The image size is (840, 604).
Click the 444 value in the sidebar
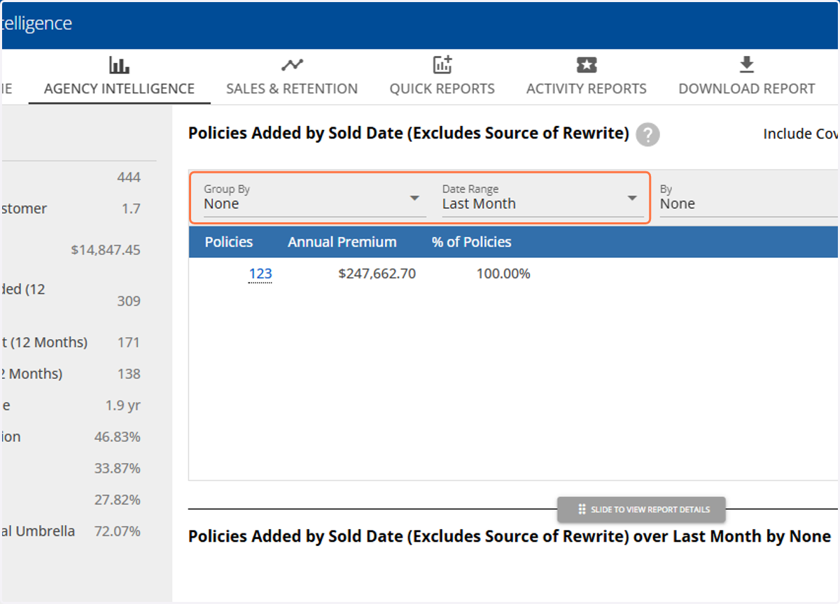[x=129, y=178]
